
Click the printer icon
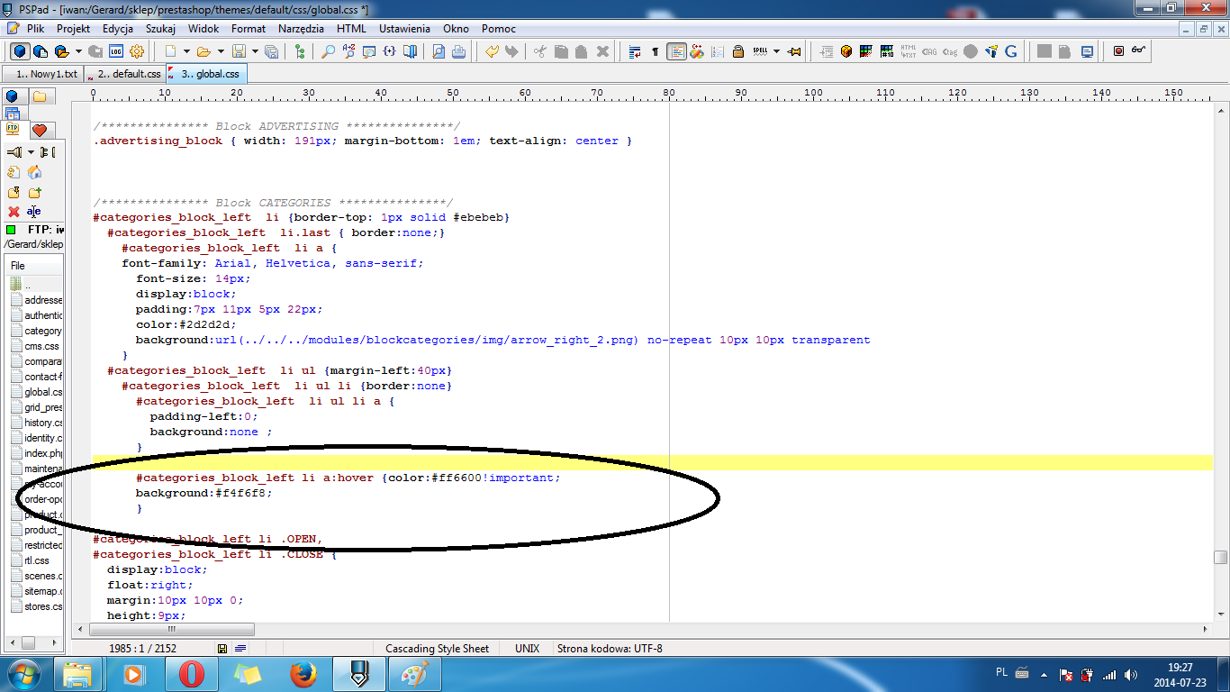pos(459,51)
